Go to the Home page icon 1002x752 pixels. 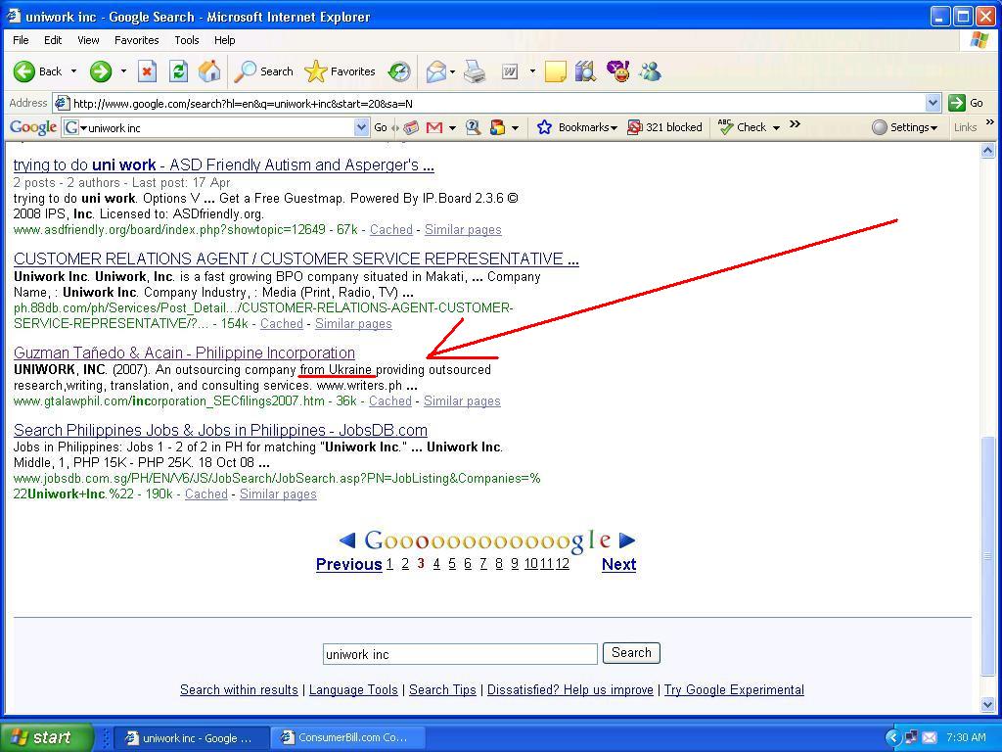pos(209,71)
